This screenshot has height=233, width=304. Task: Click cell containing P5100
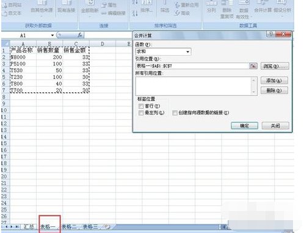click(23, 64)
